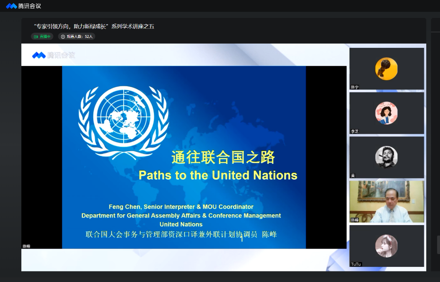Click the 'Feng Chen, Senior Interpreter & MOU Coordinator' line
The height and width of the screenshot is (282, 440).
(x=181, y=207)
